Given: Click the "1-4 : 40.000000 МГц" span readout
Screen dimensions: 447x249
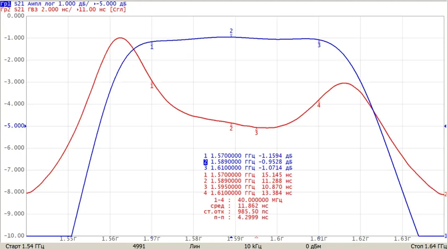Looking at the screenshot, I should [248, 200].
